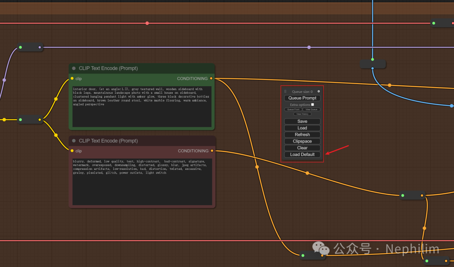Select midpoint dot on the green node's upper orange conditioning link

tap(389, 85)
